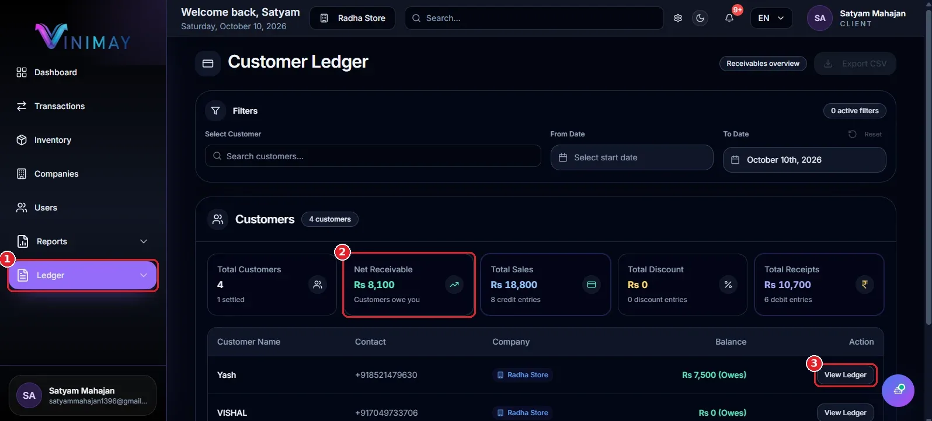The height and width of the screenshot is (421, 932).
Task: Expand the Reports menu chevron
Action: pos(144,241)
